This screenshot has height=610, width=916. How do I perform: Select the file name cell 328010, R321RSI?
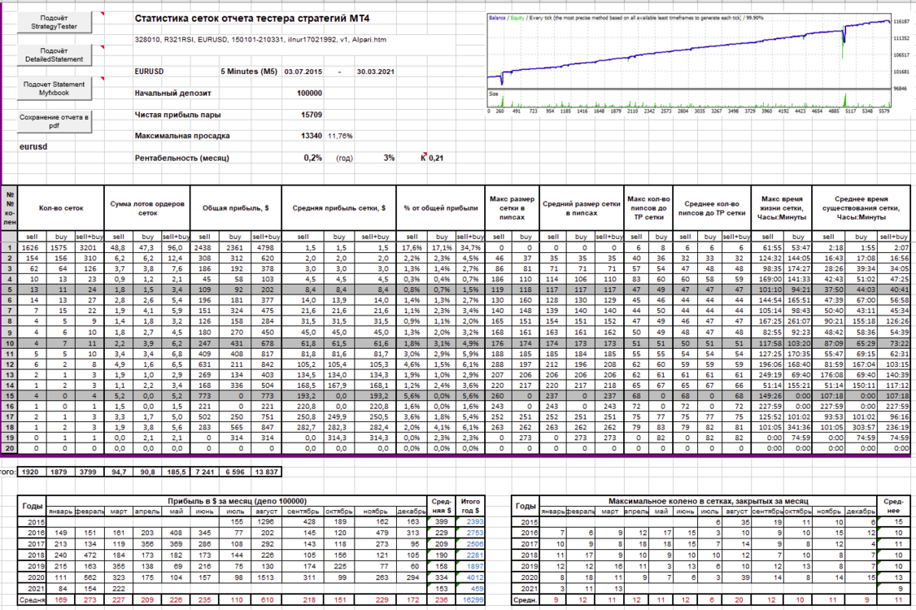(x=260, y=40)
